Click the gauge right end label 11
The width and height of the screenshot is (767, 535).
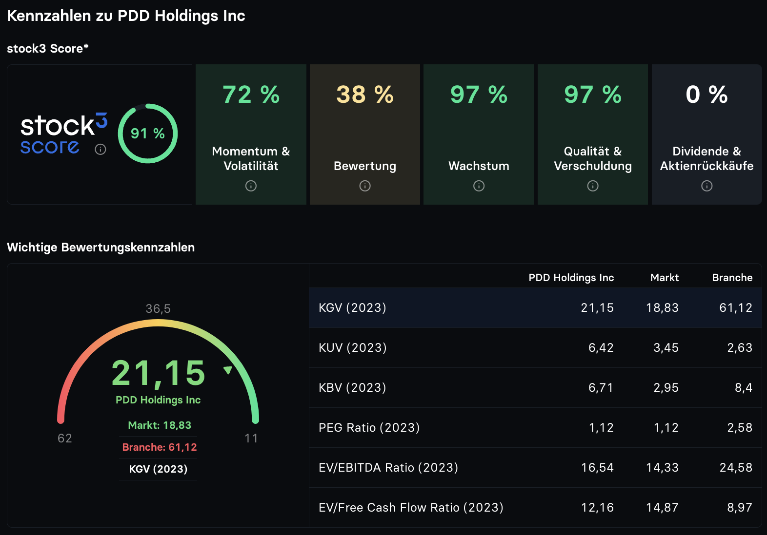click(x=251, y=438)
